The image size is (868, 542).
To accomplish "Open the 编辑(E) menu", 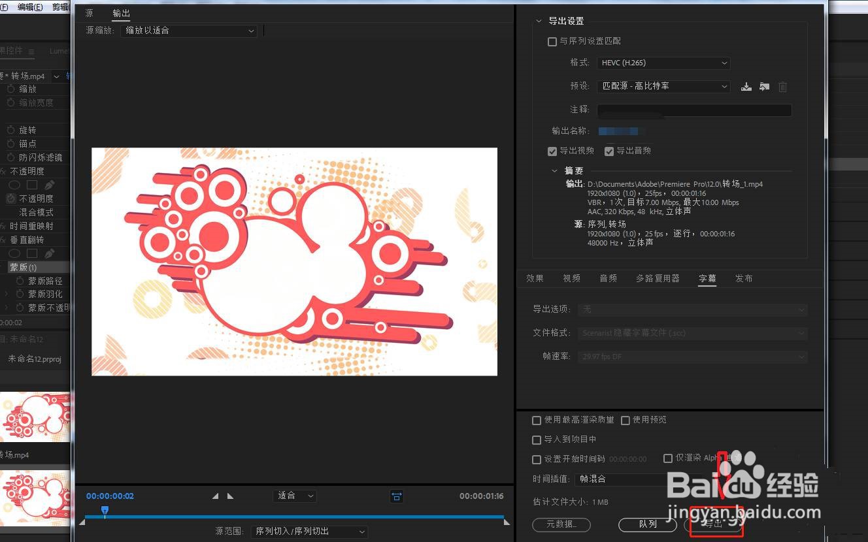I will point(30,7).
